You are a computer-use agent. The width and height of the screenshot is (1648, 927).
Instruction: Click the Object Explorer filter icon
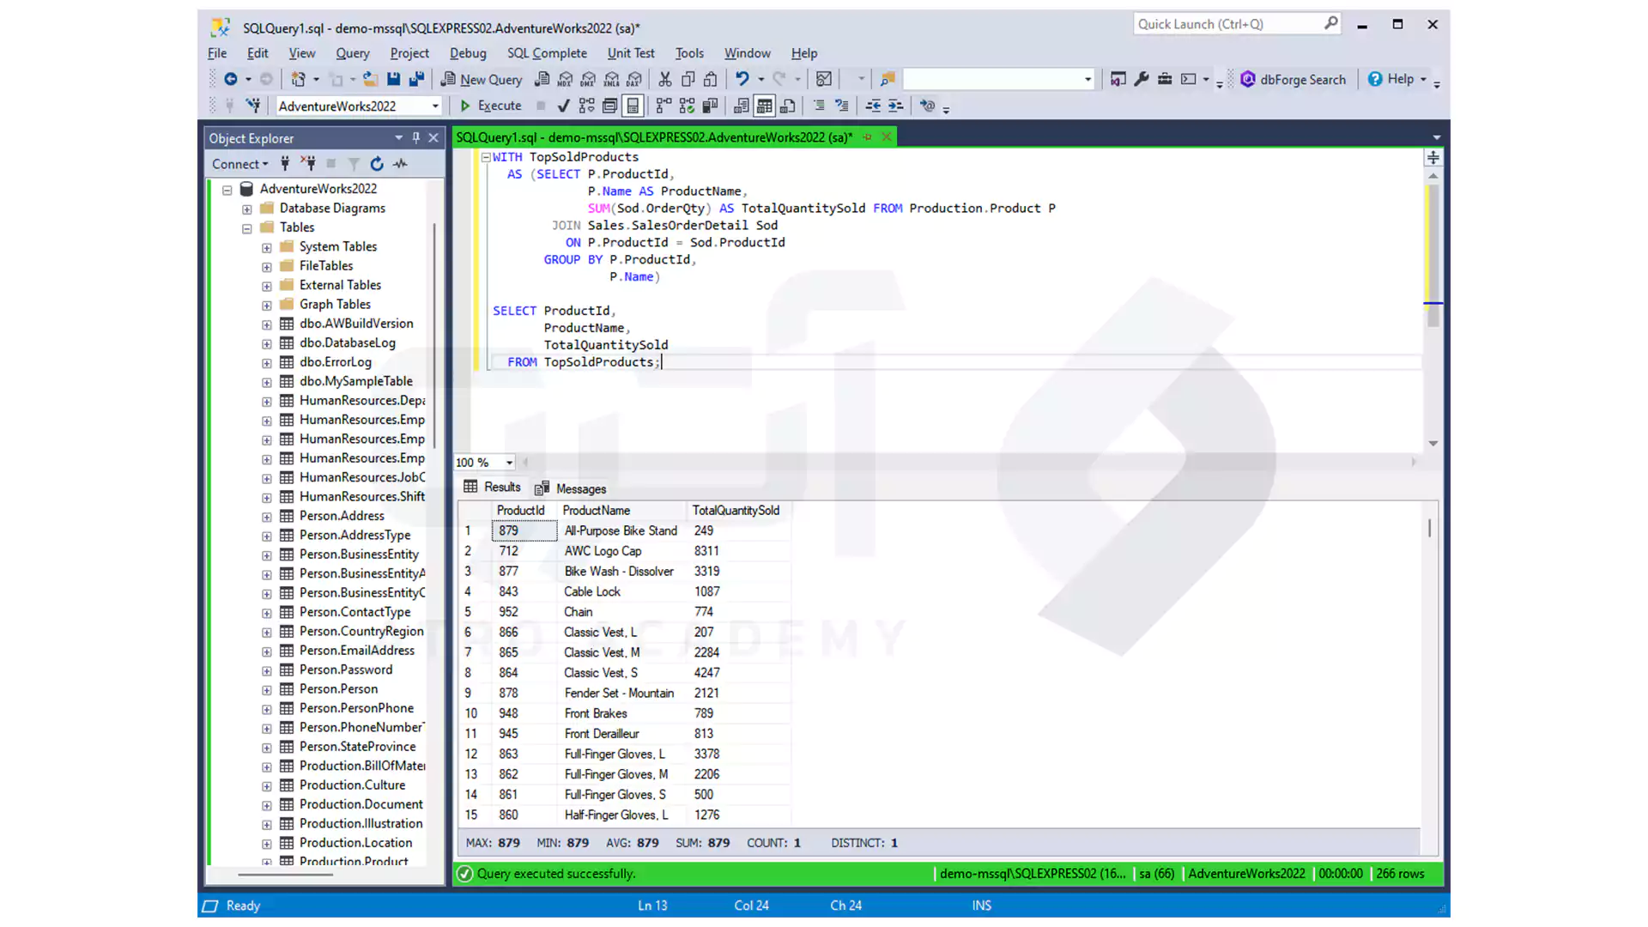(354, 163)
